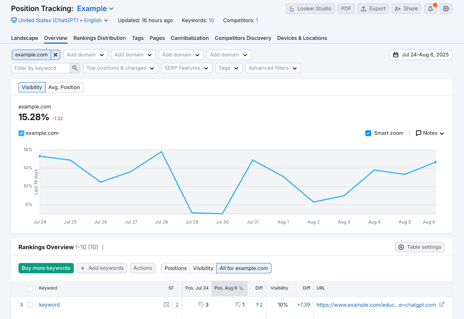Open the calendar date range picker icon
The height and width of the screenshot is (319, 464).
click(x=396, y=55)
